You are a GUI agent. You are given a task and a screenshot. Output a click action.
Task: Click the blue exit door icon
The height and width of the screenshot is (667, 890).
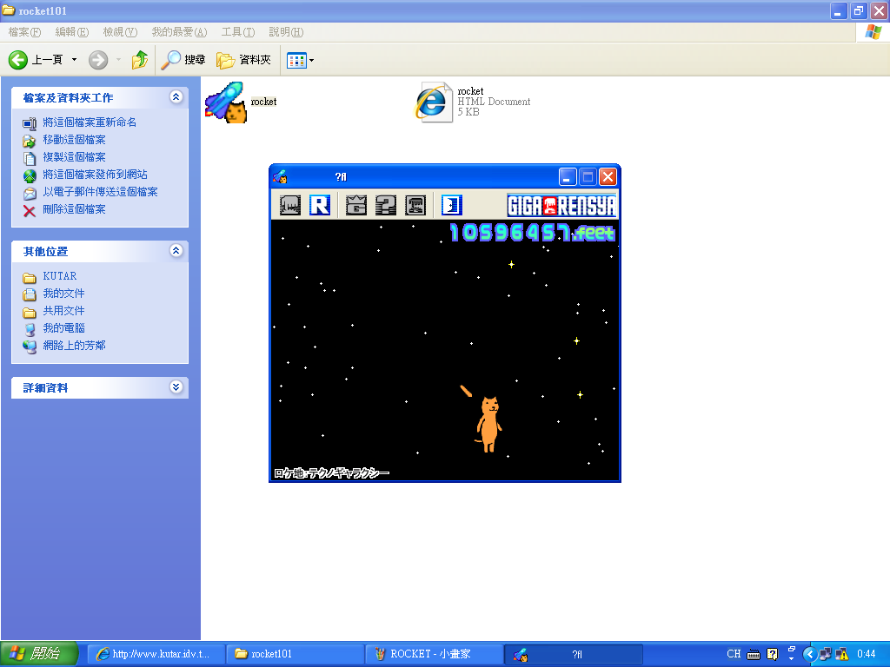452,205
